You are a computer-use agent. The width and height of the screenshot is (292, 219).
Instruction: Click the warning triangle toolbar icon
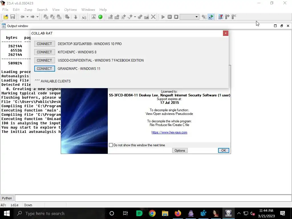click(x=94, y=17)
